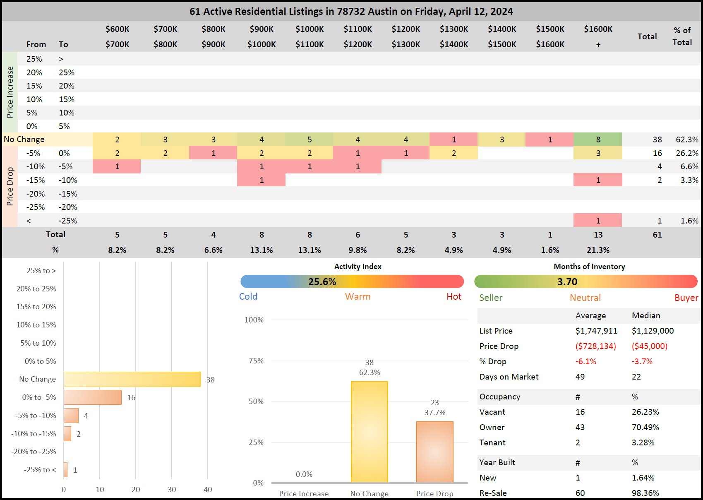Click the Days on Market row label
Viewport: 703px width, 500px height.
tap(509, 377)
